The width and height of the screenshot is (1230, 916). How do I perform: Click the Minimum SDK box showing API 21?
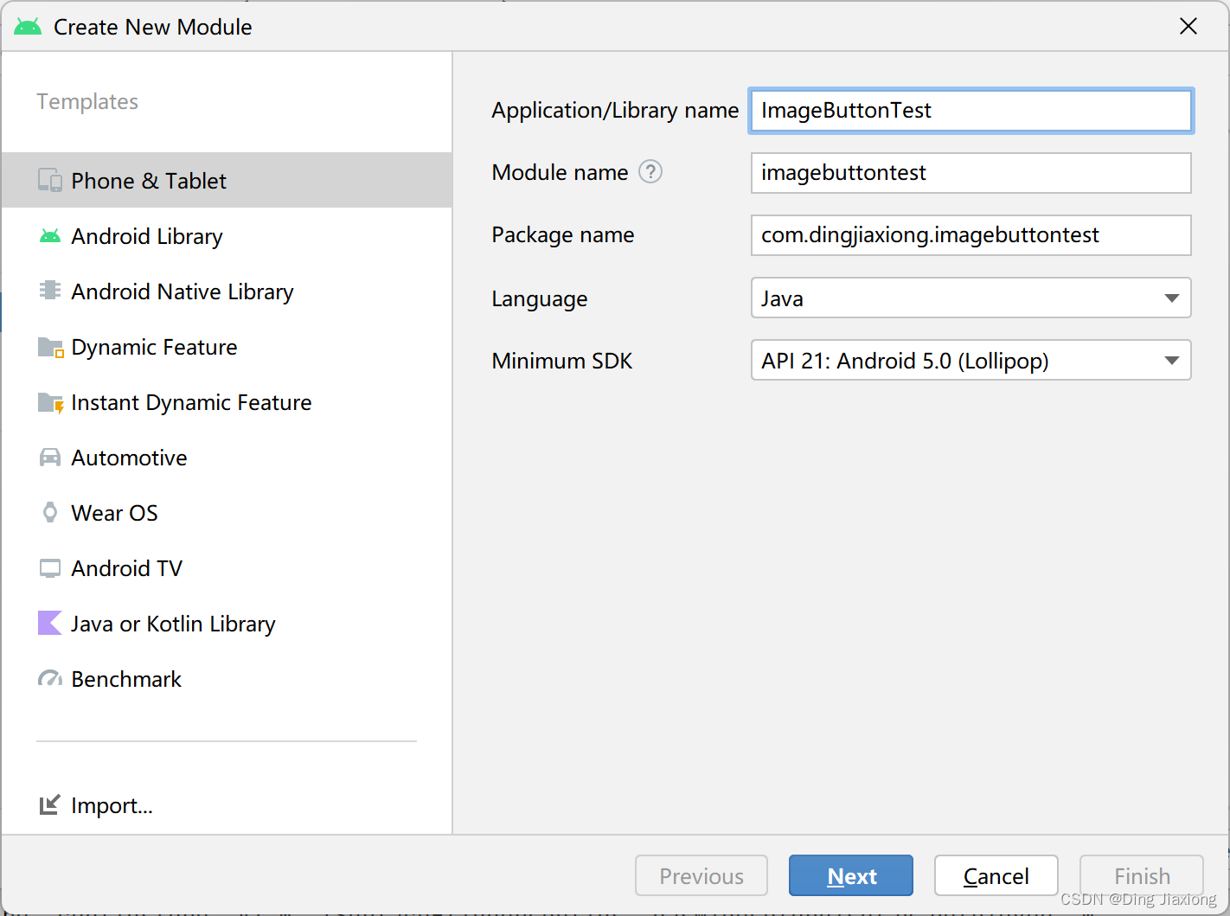pyautogui.click(x=971, y=360)
